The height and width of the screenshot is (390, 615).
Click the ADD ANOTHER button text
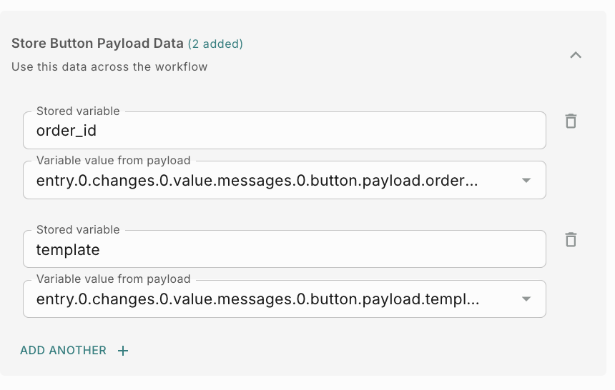[x=64, y=351]
